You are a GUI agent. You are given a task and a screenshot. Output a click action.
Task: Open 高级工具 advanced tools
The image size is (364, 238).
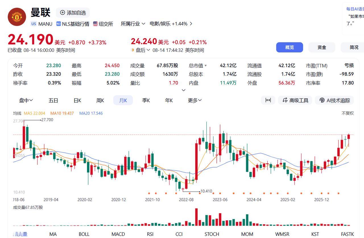pyautogui.click(x=295, y=100)
